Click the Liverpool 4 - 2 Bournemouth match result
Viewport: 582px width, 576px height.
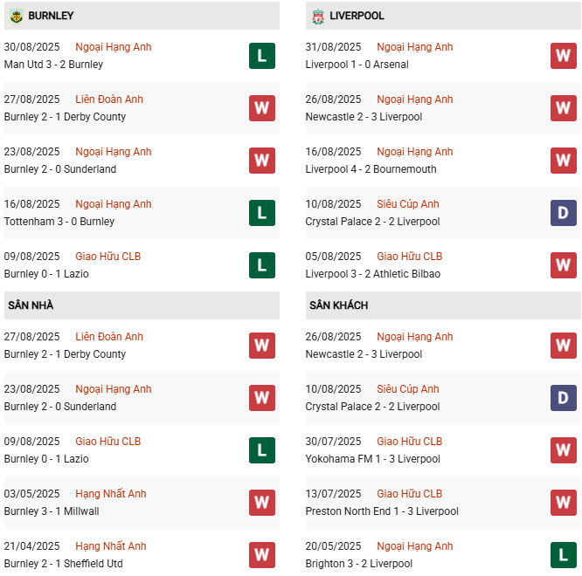(371, 169)
